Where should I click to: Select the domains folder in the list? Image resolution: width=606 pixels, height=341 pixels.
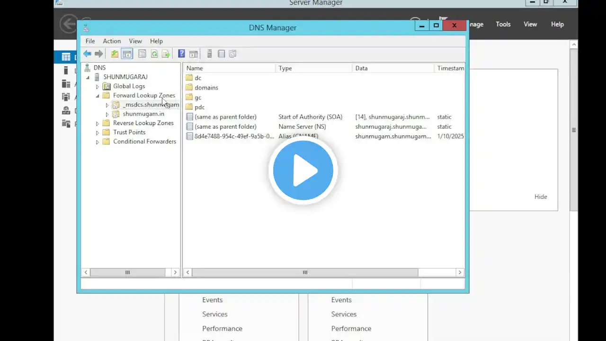[x=206, y=88]
